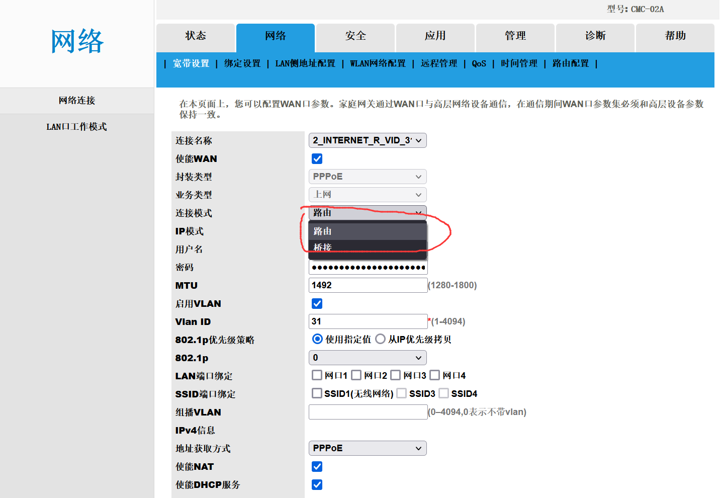This screenshot has height=498, width=721.
Task: Click the MTU input field
Action: [368, 285]
